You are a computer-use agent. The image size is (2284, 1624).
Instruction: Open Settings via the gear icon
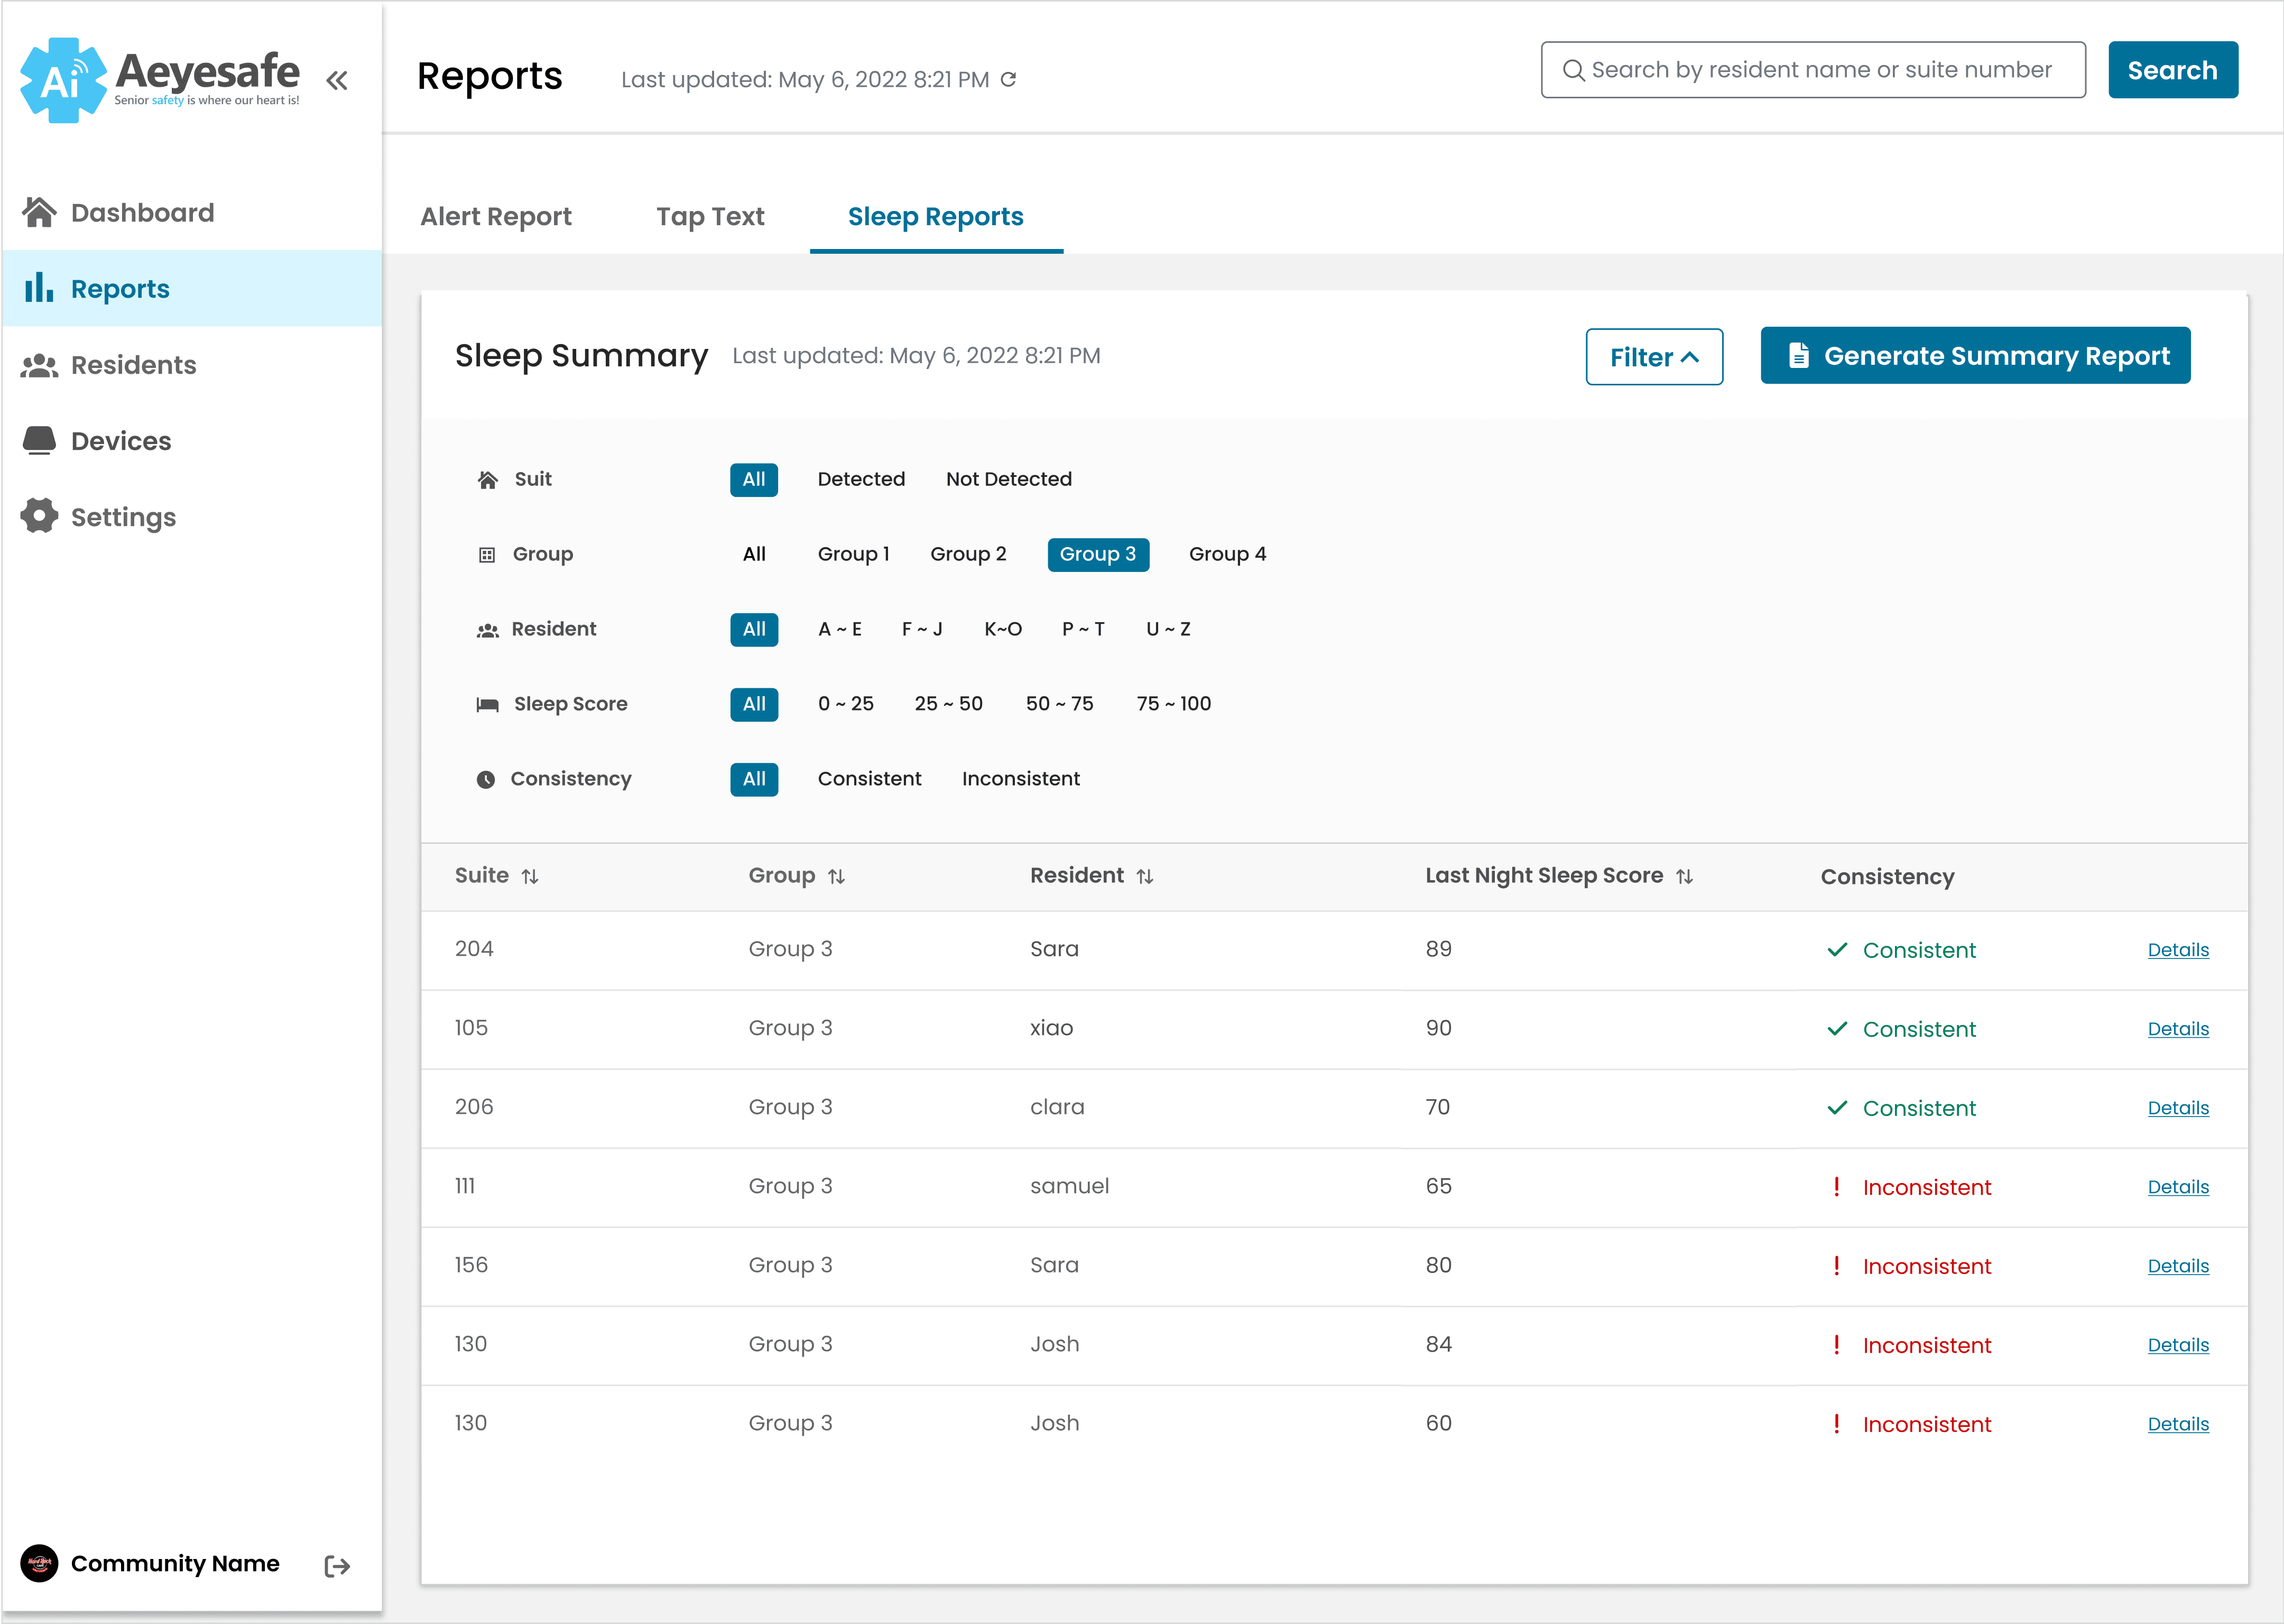40,516
